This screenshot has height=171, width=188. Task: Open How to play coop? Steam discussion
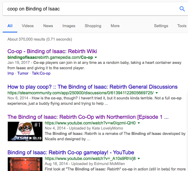[x=93, y=87]
